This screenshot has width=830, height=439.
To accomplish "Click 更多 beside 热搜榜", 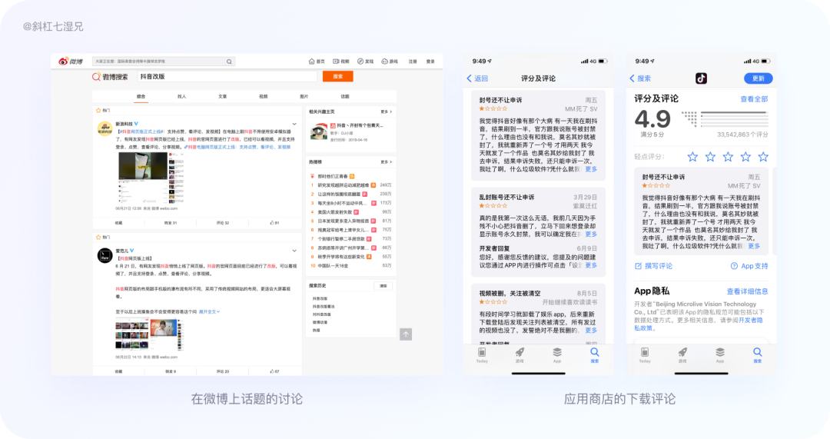I will click(x=386, y=162).
